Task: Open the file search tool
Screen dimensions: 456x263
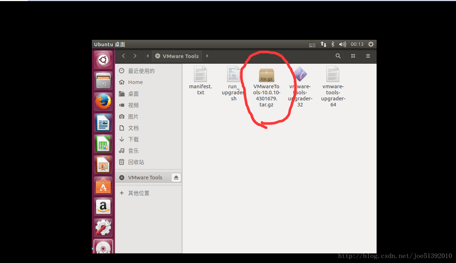Action: coord(338,56)
